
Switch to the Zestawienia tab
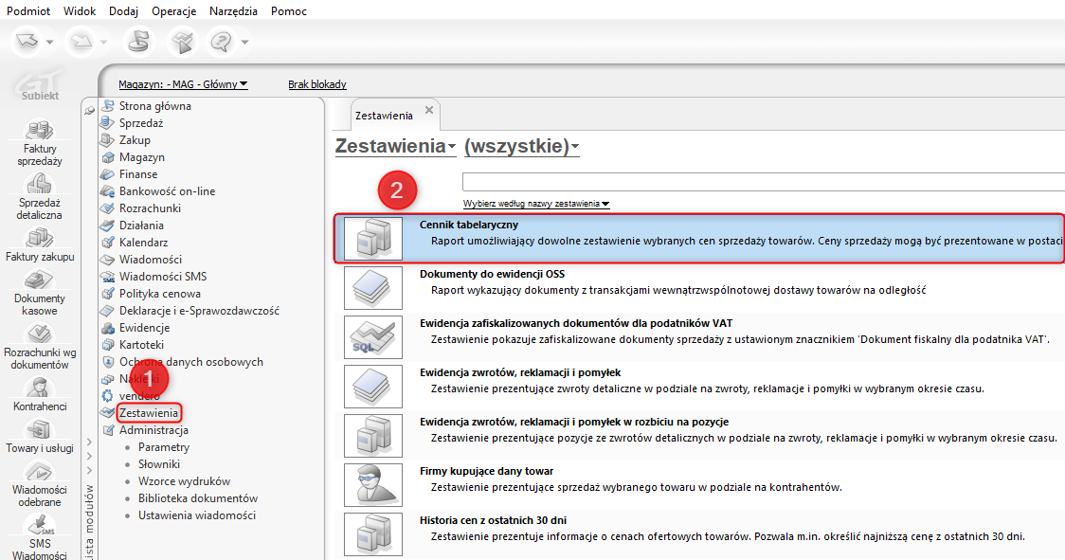pos(384,116)
